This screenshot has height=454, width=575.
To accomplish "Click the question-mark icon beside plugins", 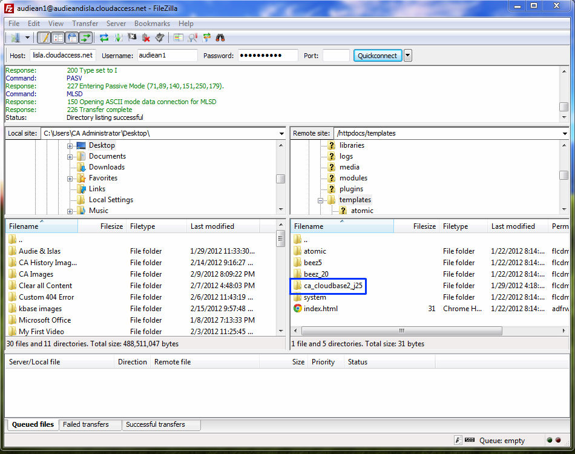I will coord(332,189).
